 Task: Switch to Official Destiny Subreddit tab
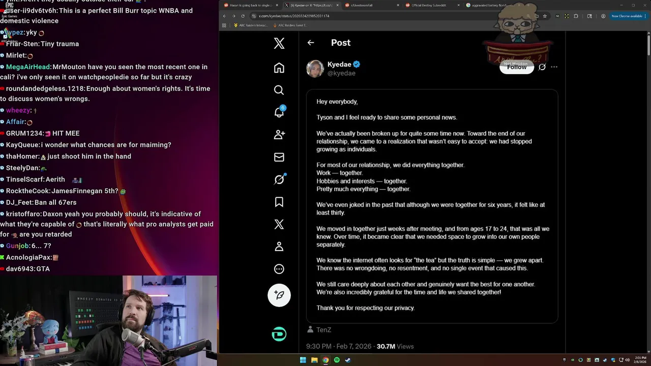431,5
